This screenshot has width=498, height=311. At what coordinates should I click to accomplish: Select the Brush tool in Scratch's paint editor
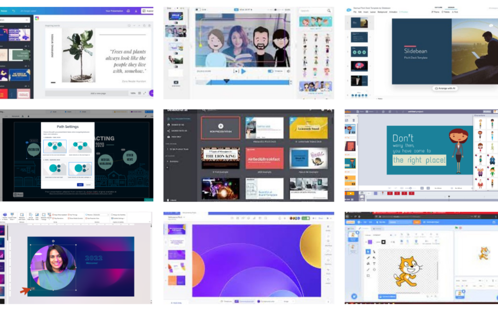click(368, 258)
